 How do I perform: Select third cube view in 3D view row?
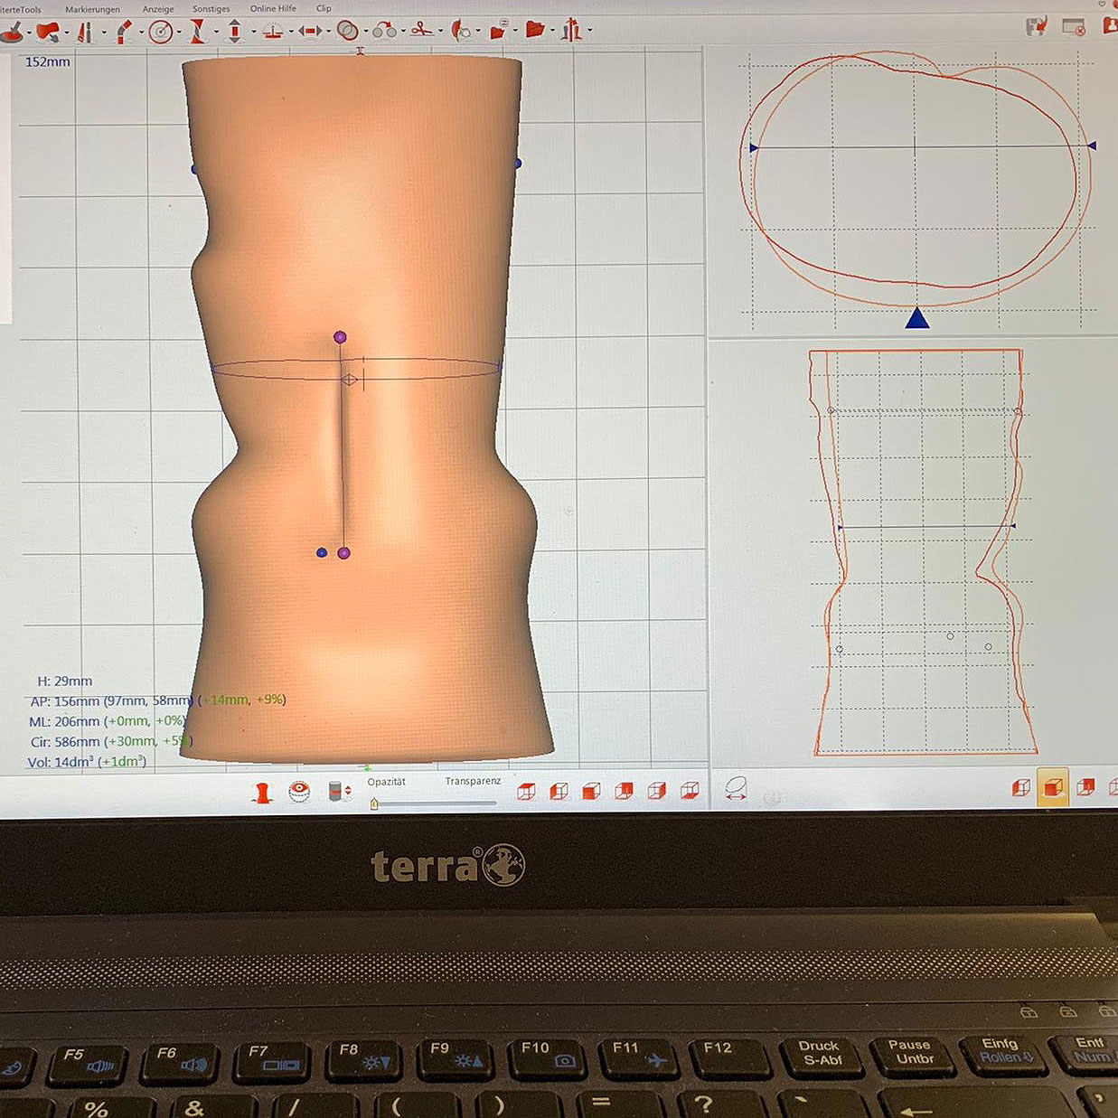pos(591,792)
